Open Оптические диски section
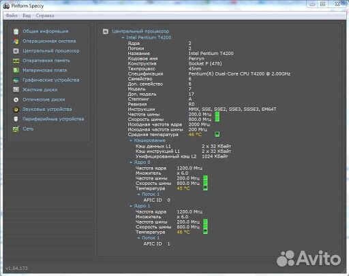 tap(44, 100)
